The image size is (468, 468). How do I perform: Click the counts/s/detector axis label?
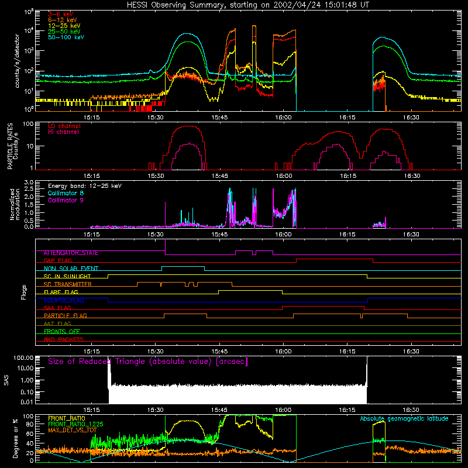pyautogui.click(x=17, y=61)
